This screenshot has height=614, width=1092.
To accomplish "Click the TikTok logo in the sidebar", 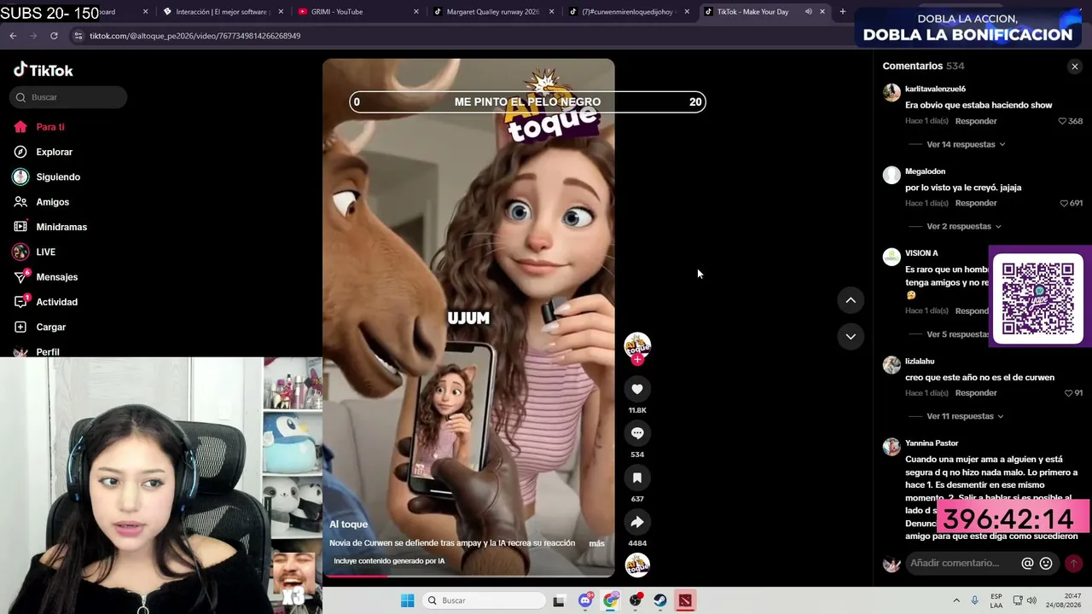I will click(44, 70).
